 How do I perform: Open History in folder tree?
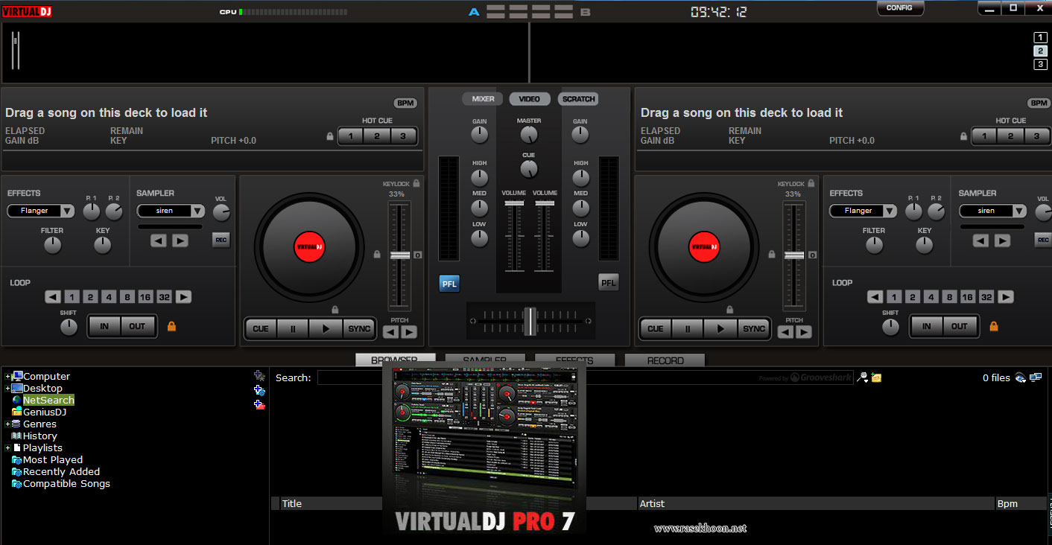point(39,436)
